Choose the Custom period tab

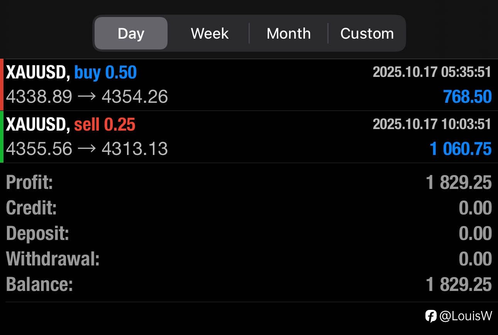[x=367, y=34]
